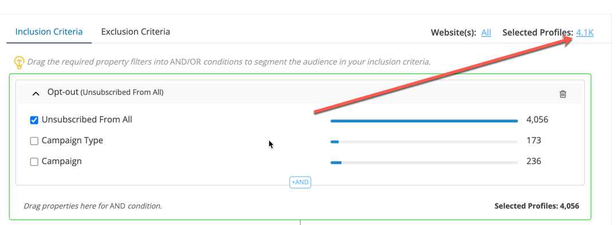Image resolution: width=616 pixels, height=225 pixels.
Task: Click the AND condition drop area
Action: pyautogui.click(x=300, y=206)
